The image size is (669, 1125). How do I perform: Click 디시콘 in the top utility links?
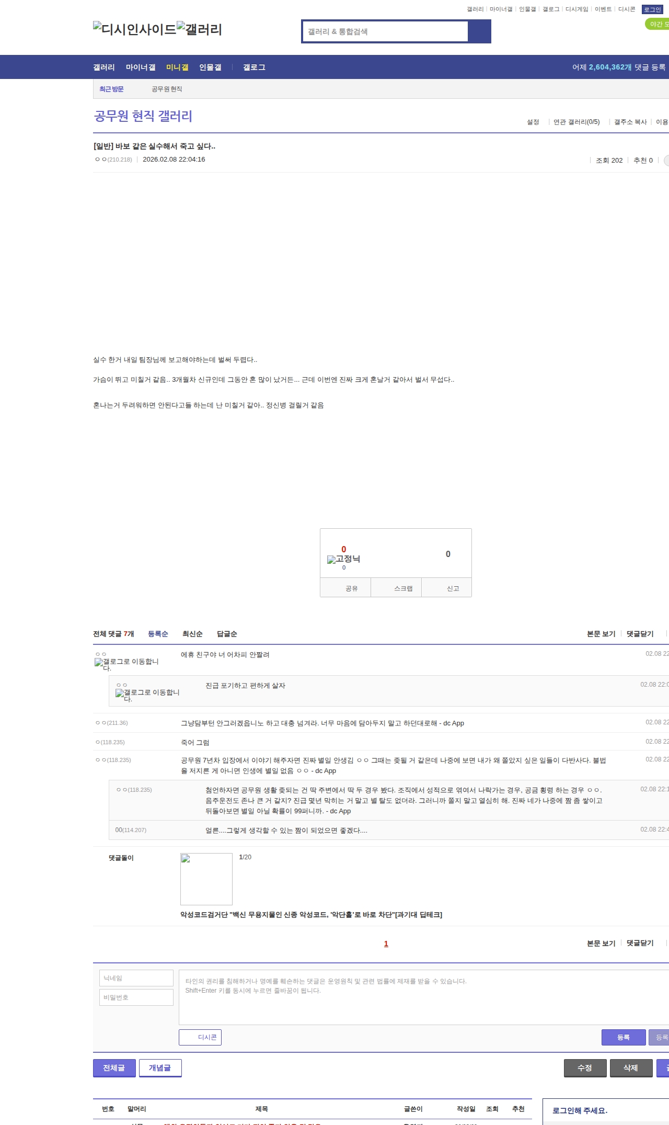pos(627,9)
